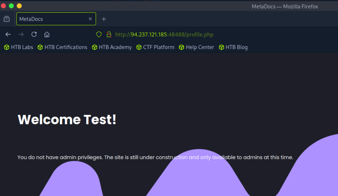Show the insecure connection padlock info

tap(109, 35)
